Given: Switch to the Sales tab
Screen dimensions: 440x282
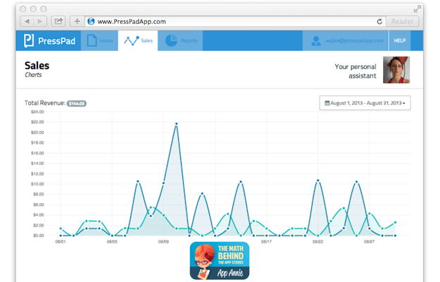Looking at the screenshot, I should pos(139,41).
